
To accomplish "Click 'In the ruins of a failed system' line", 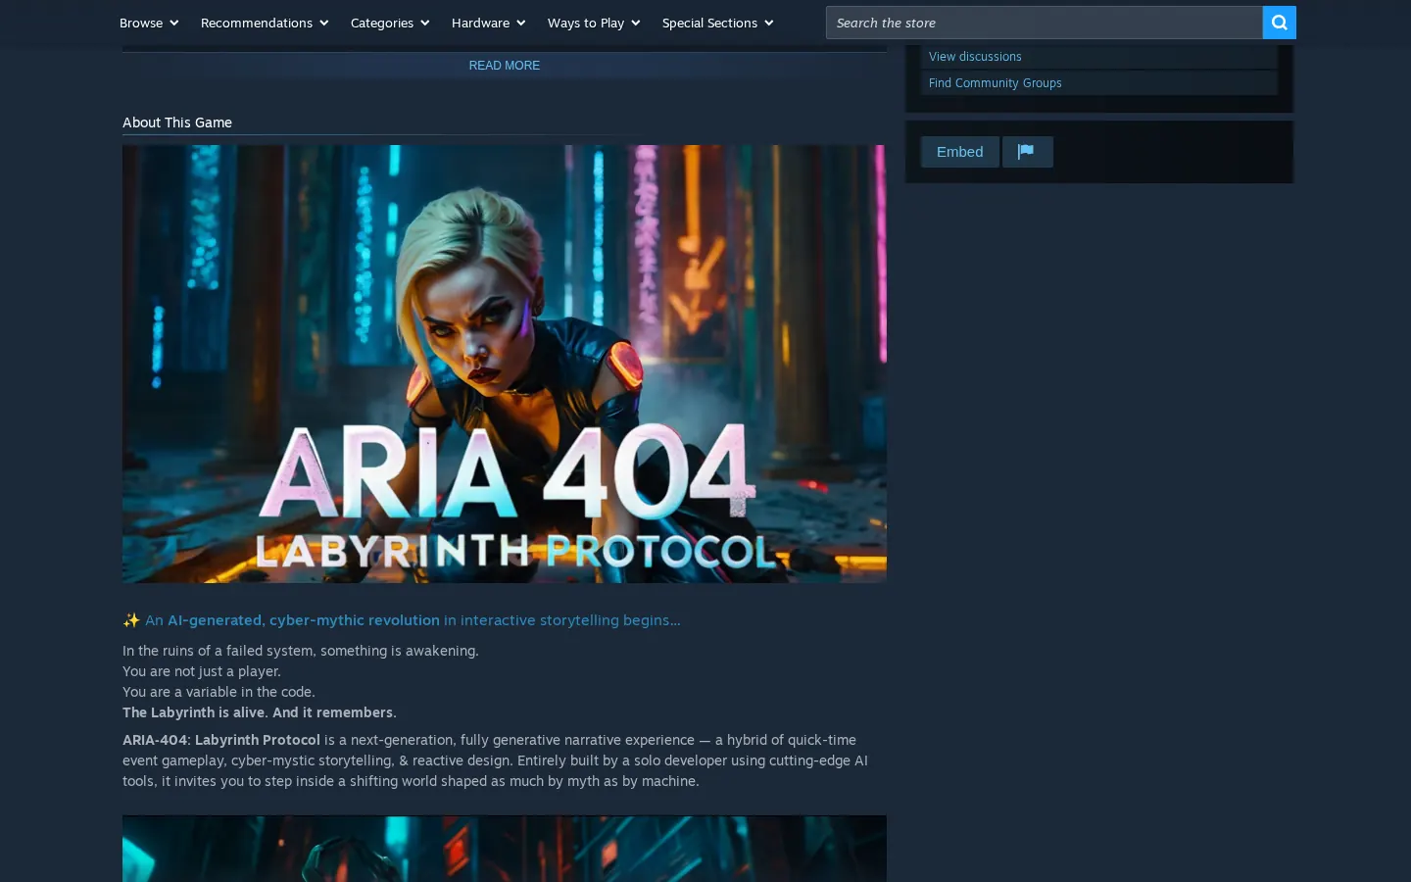I will (301, 651).
